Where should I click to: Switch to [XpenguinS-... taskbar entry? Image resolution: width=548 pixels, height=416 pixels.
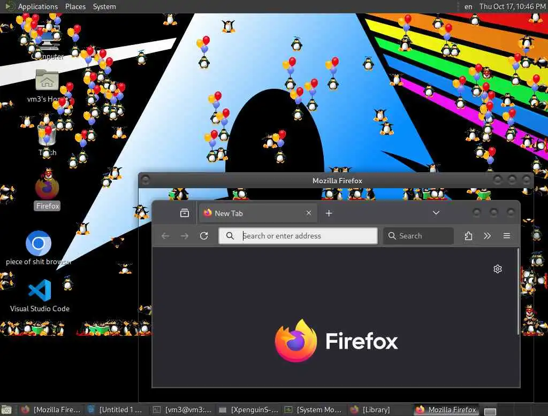248,410
